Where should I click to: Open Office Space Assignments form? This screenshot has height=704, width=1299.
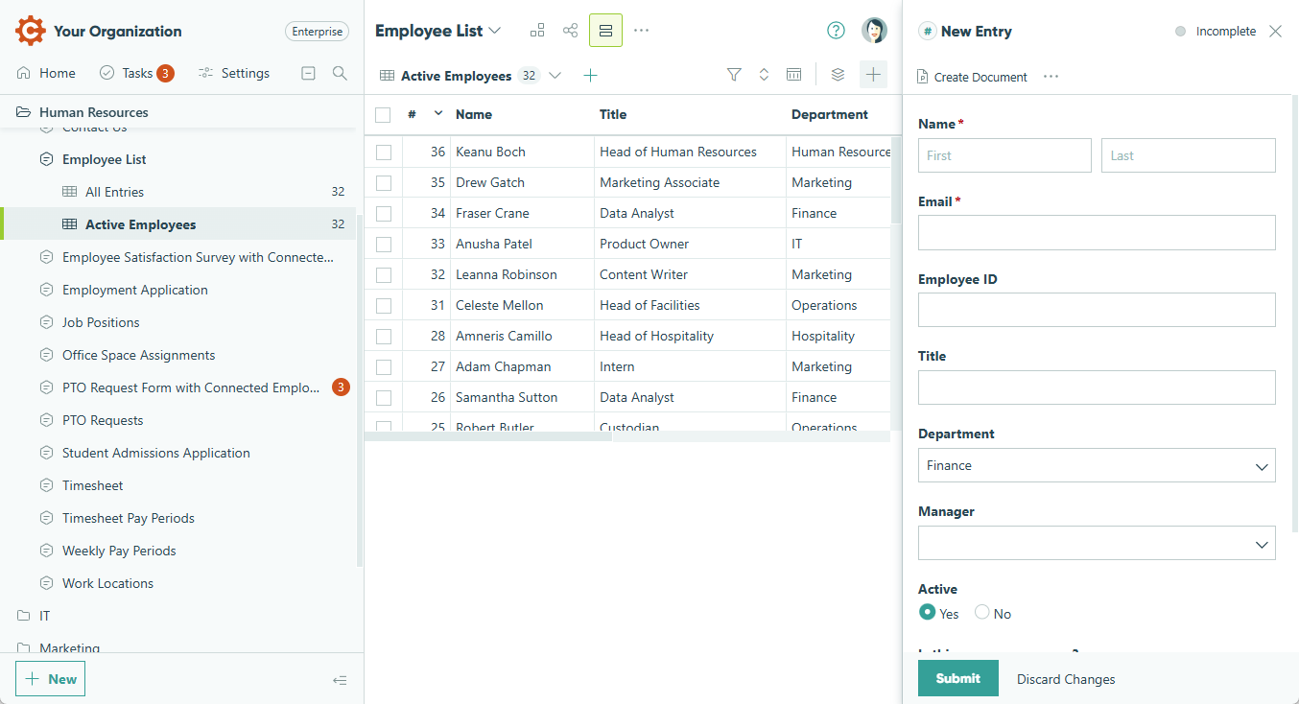pos(138,355)
